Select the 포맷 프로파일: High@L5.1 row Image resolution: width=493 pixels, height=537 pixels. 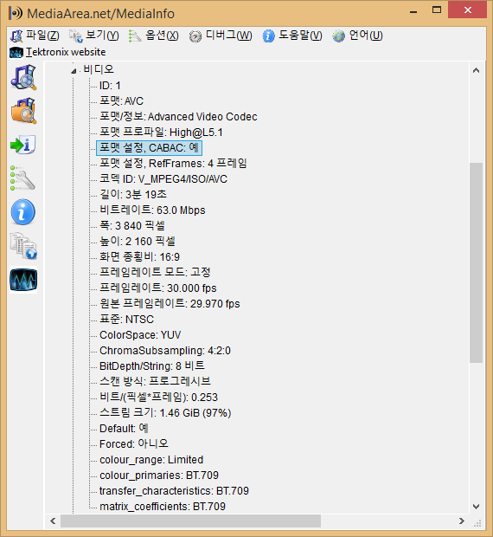(161, 133)
